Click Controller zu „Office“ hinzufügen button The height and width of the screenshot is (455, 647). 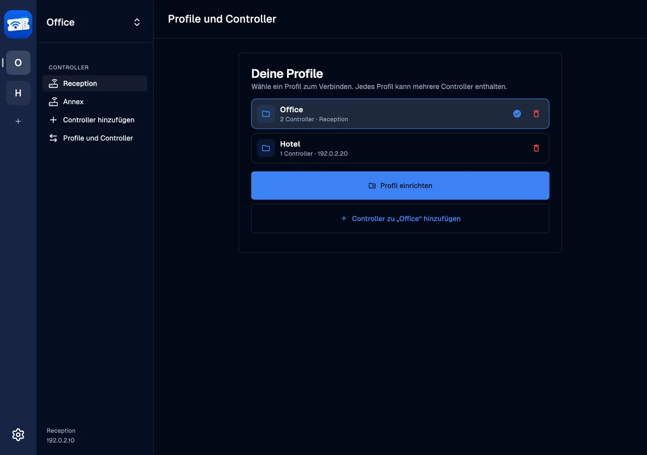click(400, 218)
